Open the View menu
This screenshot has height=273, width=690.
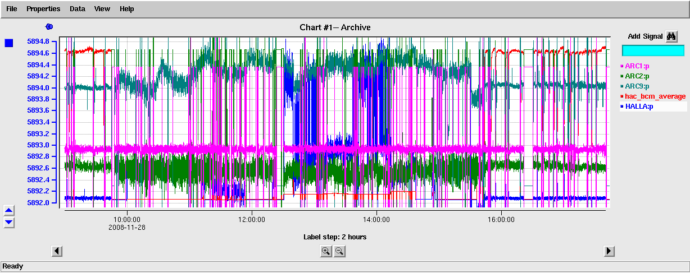[102, 9]
